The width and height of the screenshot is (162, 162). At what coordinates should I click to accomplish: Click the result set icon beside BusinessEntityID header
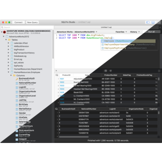click(x=56, y=109)
